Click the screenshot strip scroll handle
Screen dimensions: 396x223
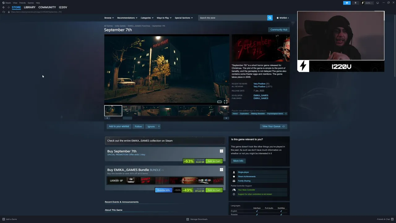pyautogui.click(x=127, y=118)
